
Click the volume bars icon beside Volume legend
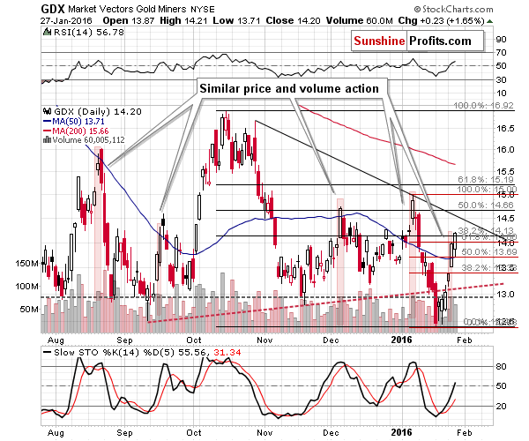coord(47,139)
